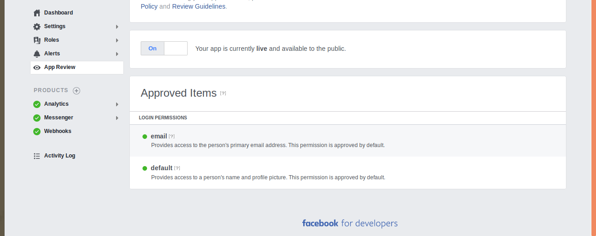Open the Roles sidebar item
The height and width of the screenshot is (236, 596).
pyautogui.click(x=77, y=40)
